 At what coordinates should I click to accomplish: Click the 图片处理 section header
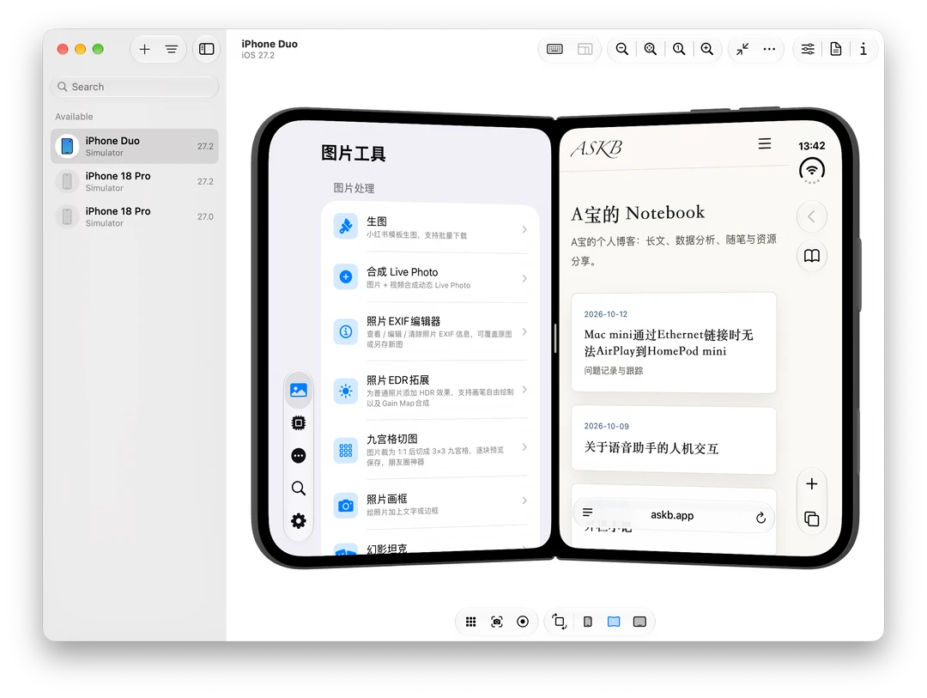click(x=354, y=188)
